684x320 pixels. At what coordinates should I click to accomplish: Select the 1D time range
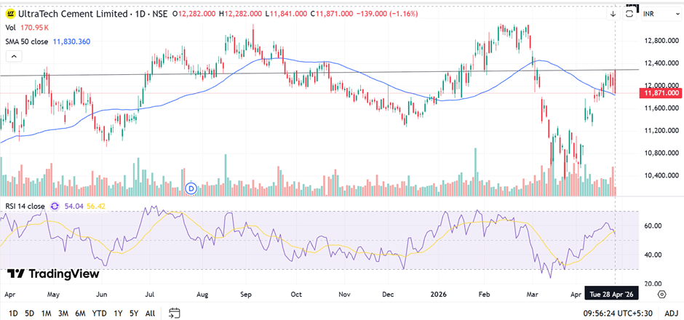click(13, 313)
